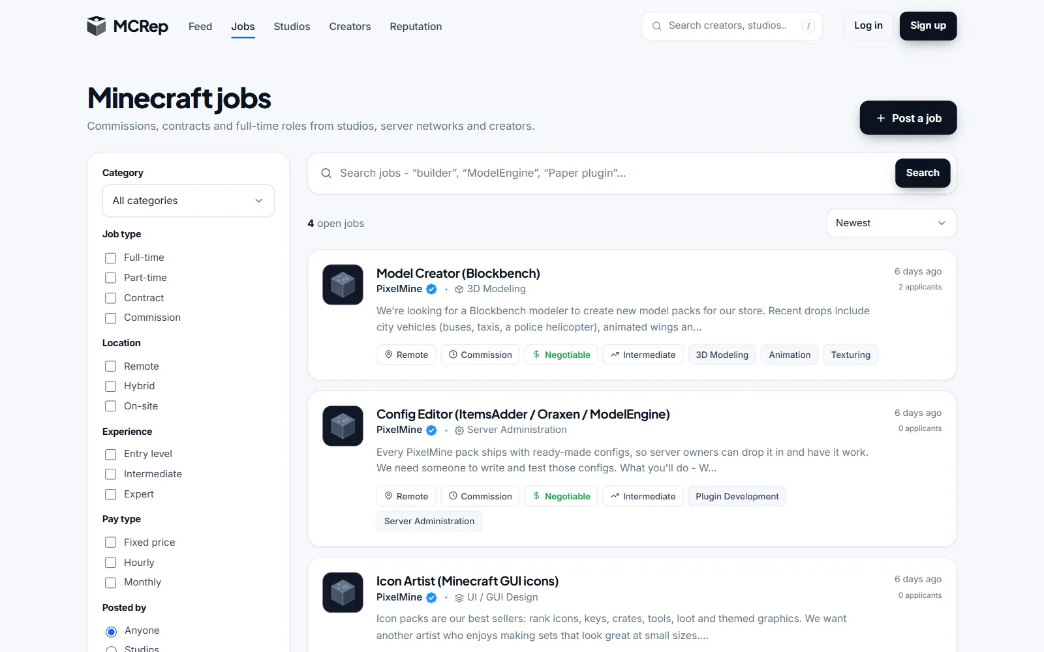The image size is (1044, 652).
Task: Click the slash shortcut icon in the top search
Action: click(808, 26)
